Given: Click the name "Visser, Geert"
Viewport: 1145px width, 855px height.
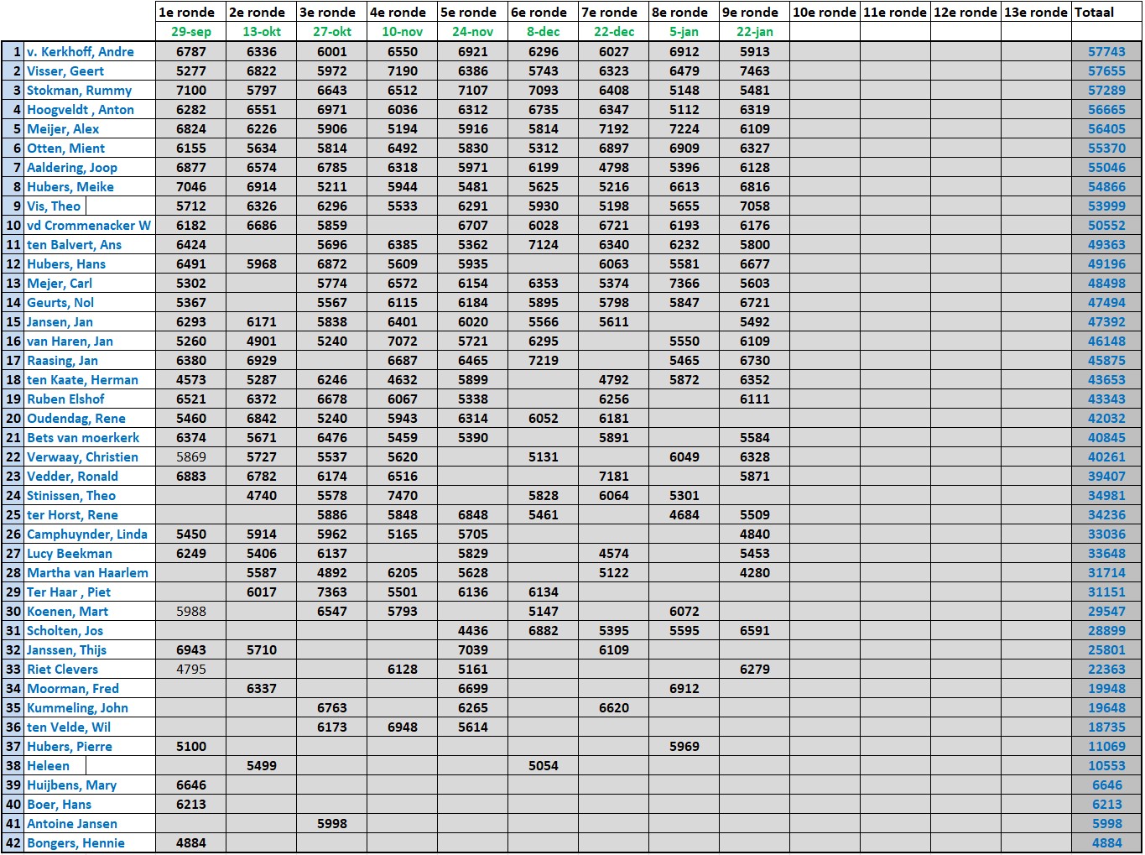Looking at the screenshot, I should pos(65,70).
